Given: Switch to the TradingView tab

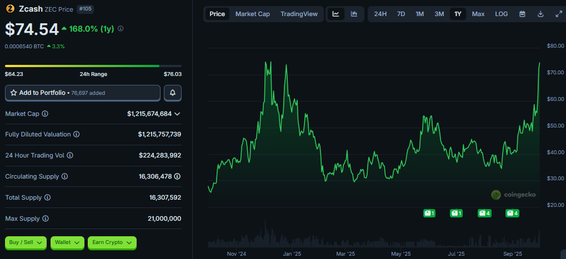Looking at the screenshot, I should pos(299,14).
